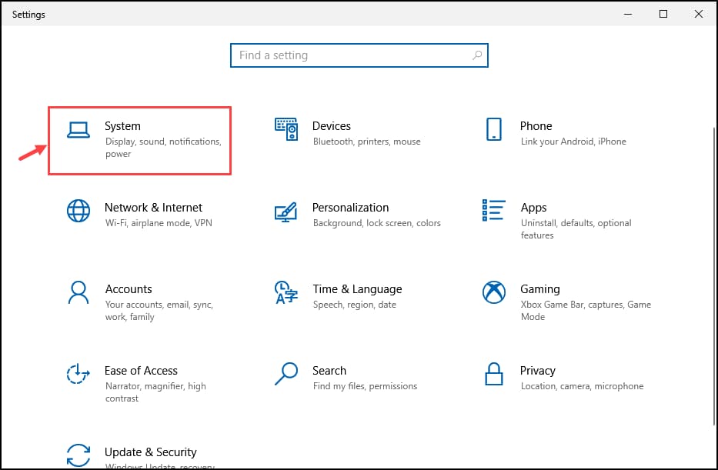Viewport: 718px width, 470px height.
Task: Click the Privacy heading text
Action: point(537,371)
